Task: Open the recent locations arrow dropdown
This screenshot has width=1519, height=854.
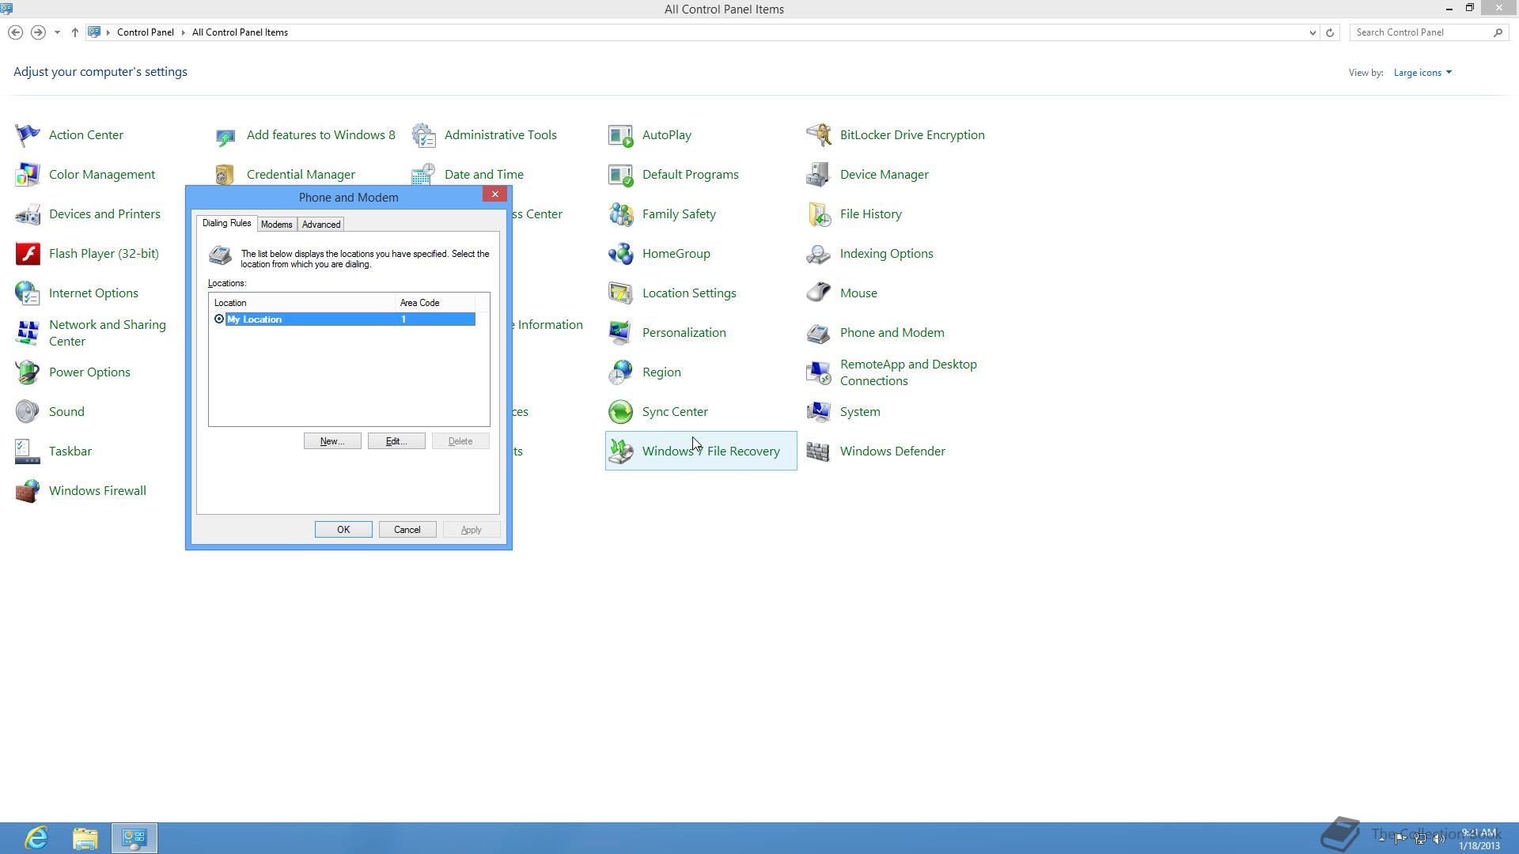Action: tap(57, 32)
